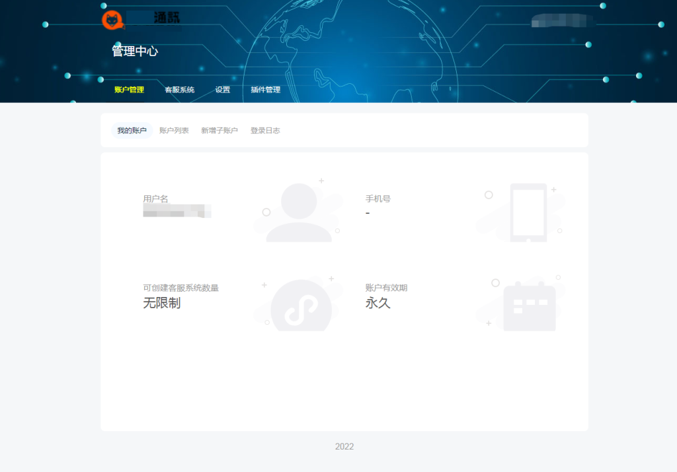The width and height of the screenshot is (677, 472).
Task: View the 登录日志 tab
Action: pos(265,131)
